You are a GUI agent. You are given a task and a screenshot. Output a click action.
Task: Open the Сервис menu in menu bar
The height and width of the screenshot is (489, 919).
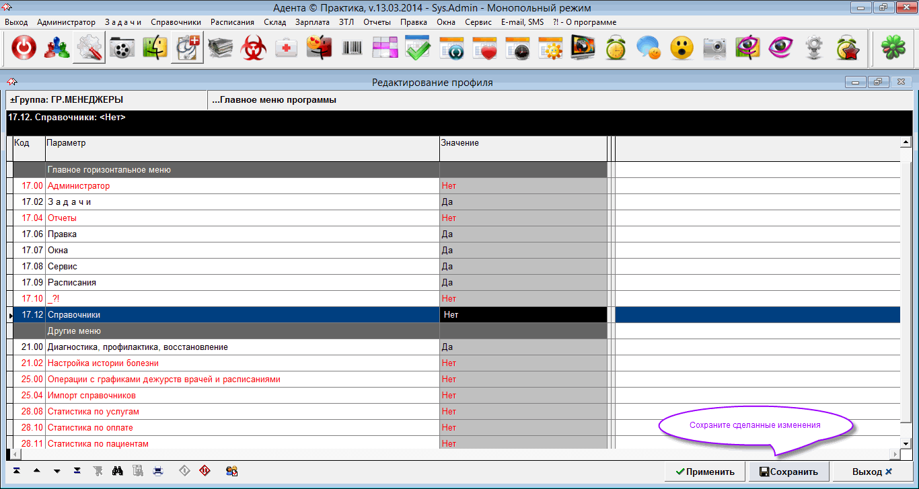478,22
